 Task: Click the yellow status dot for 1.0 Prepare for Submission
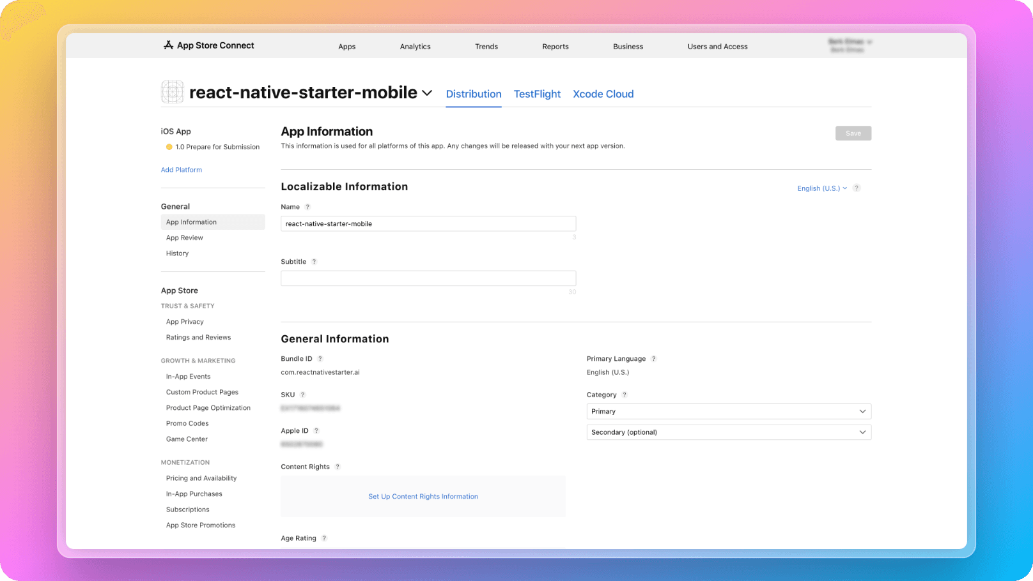coord(169,147)
